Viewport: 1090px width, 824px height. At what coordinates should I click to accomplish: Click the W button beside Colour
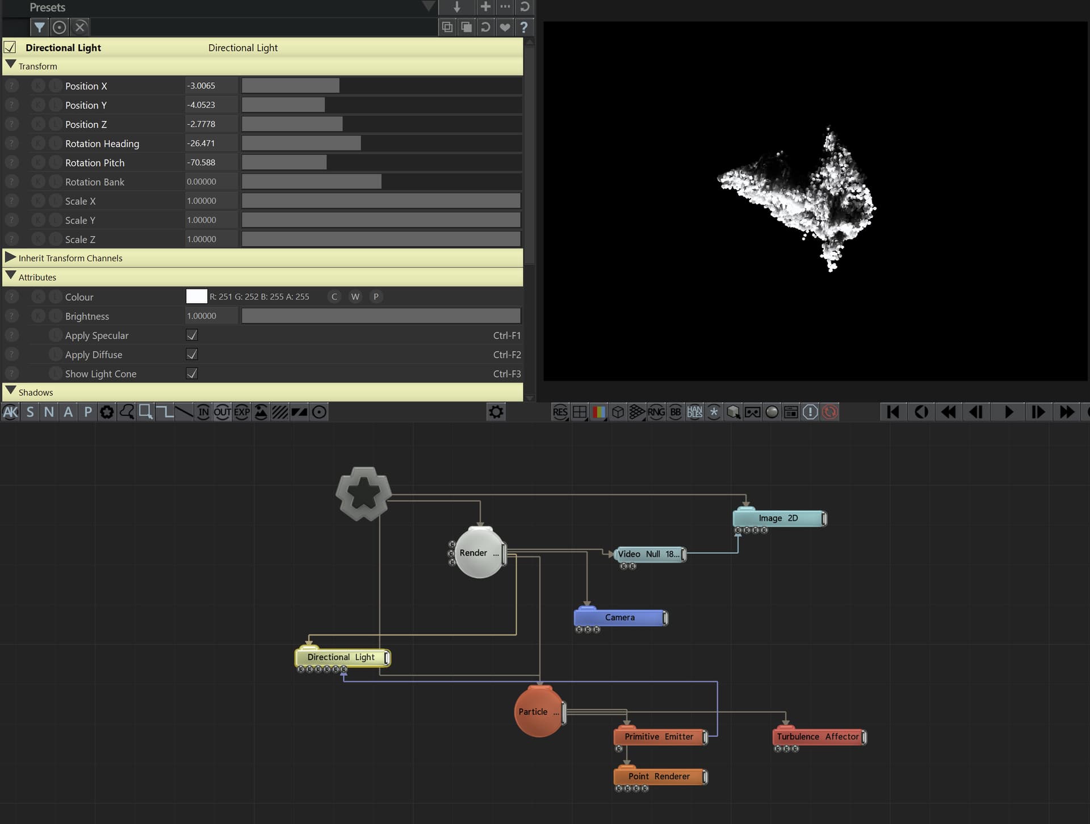355,297
